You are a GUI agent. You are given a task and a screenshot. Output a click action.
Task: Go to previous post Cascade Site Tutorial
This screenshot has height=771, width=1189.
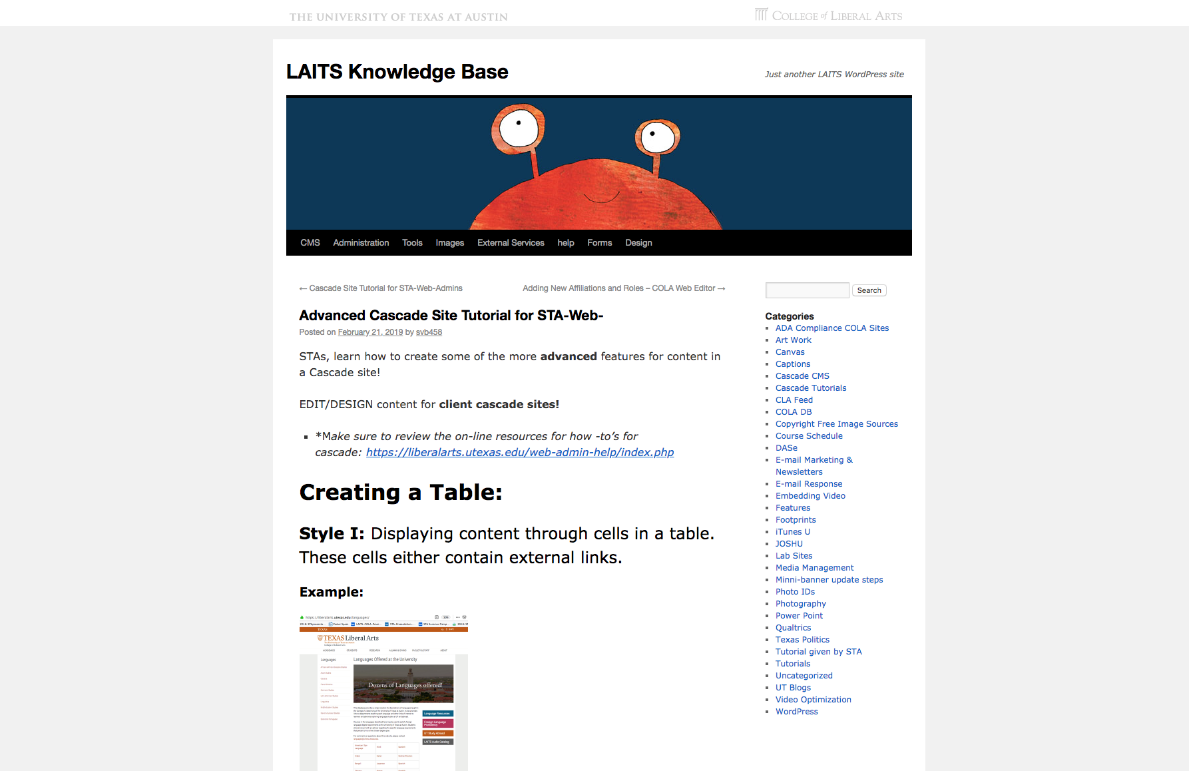pyautogui.click(x=381, y=288)
